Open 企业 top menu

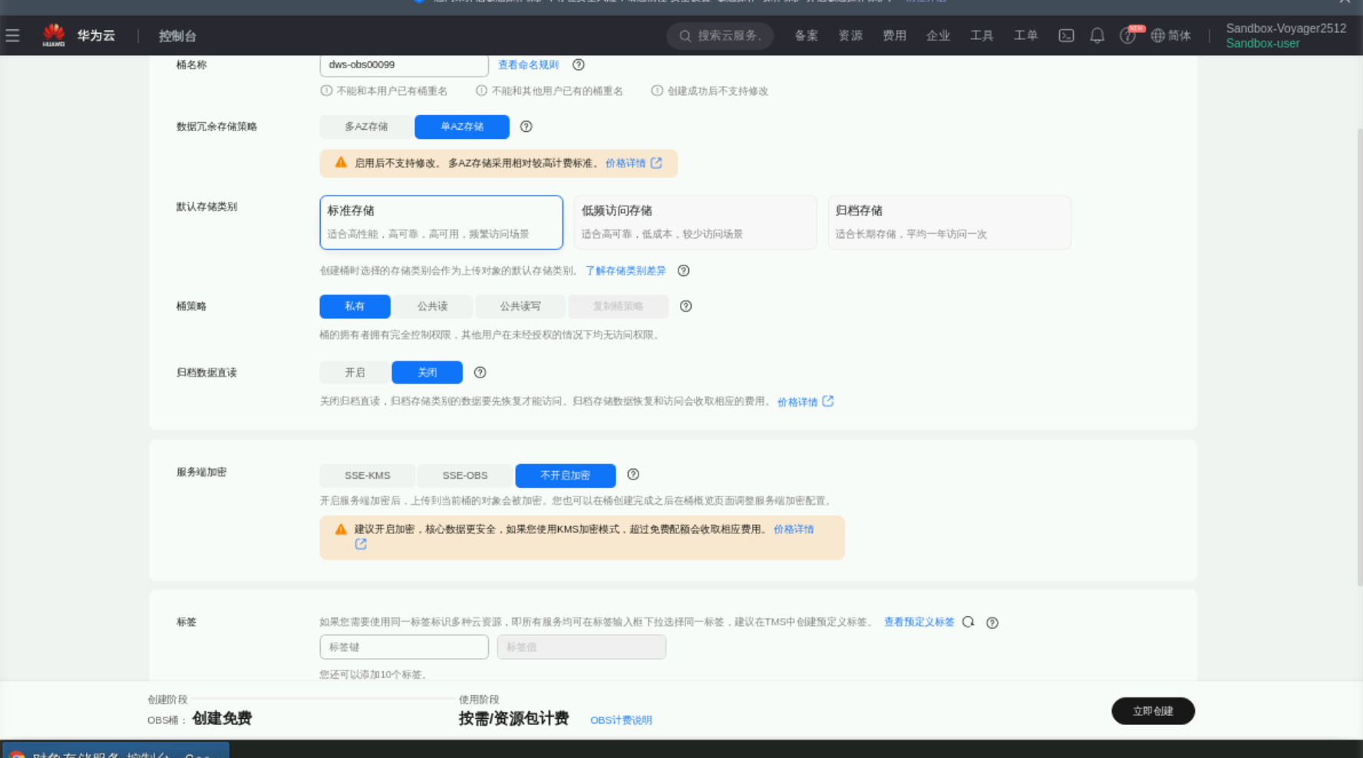(938, 35)
